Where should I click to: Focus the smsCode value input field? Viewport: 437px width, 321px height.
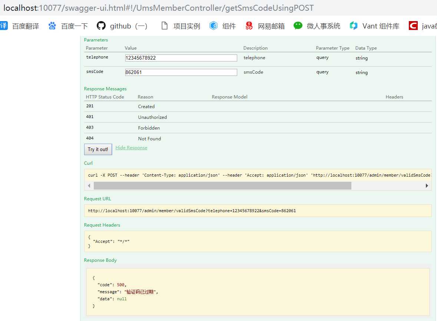coord(181,73)
